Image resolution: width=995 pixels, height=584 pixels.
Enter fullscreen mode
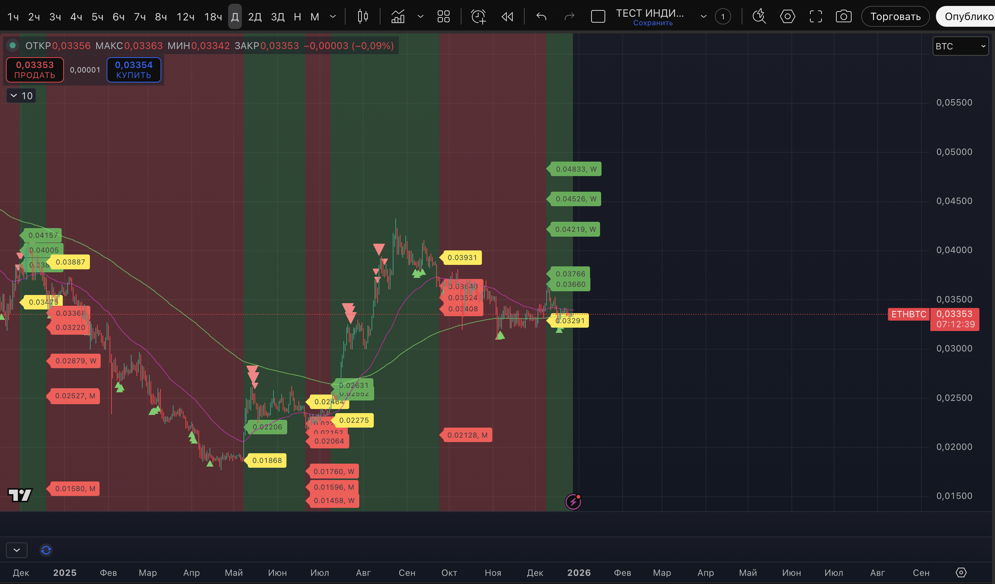(816, 17)
